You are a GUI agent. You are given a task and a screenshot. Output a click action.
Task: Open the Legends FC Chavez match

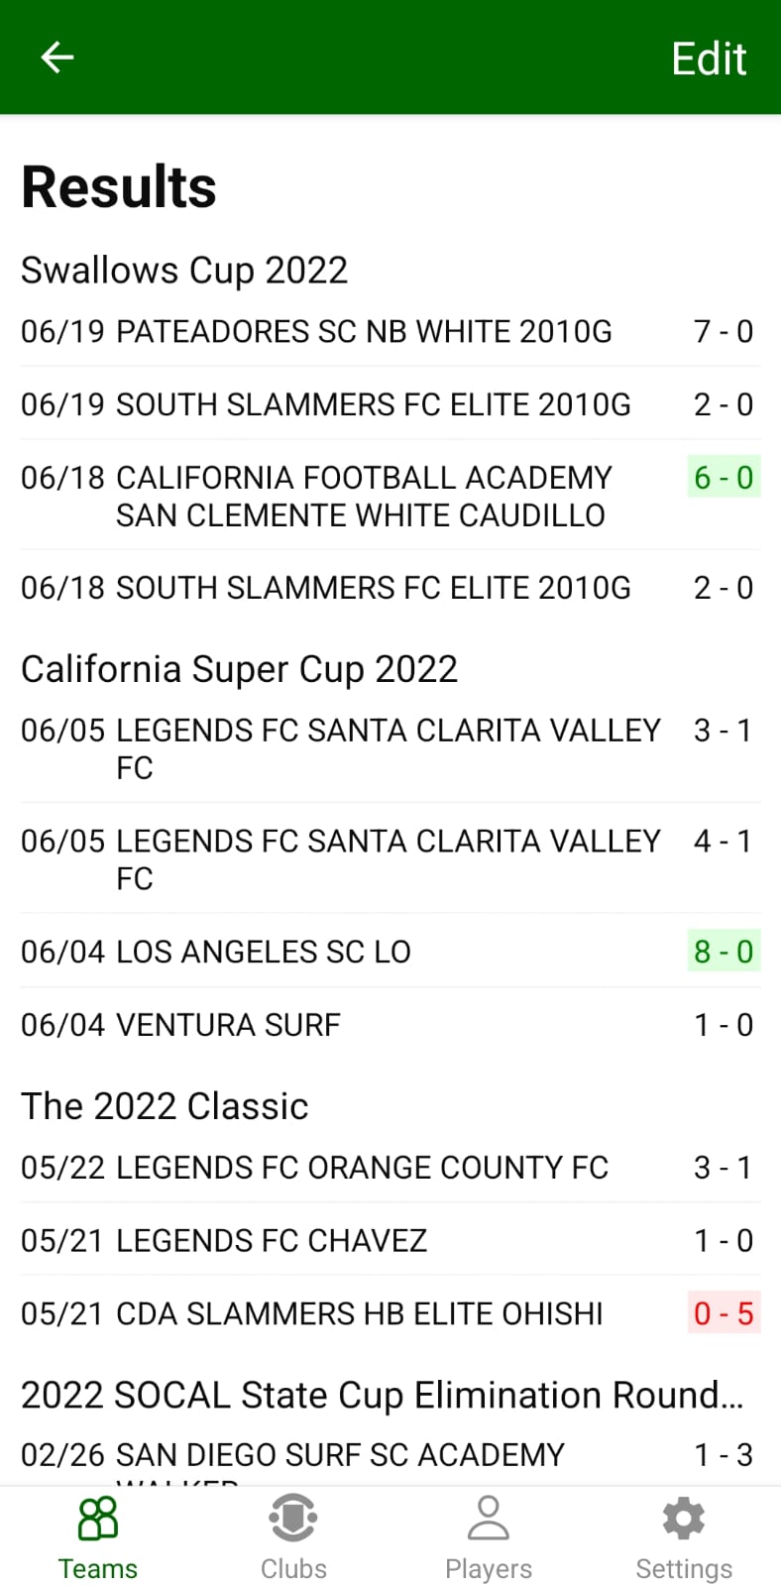(x=271, y=1241)
